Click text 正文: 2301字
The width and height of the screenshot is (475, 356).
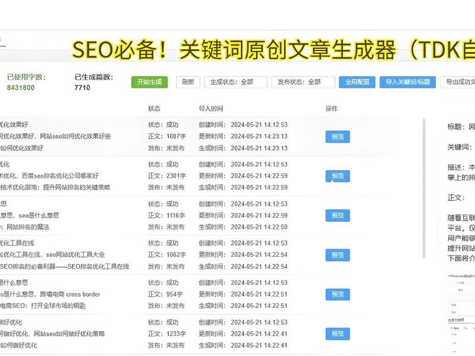pyautogui.click(x=167, y=176)
